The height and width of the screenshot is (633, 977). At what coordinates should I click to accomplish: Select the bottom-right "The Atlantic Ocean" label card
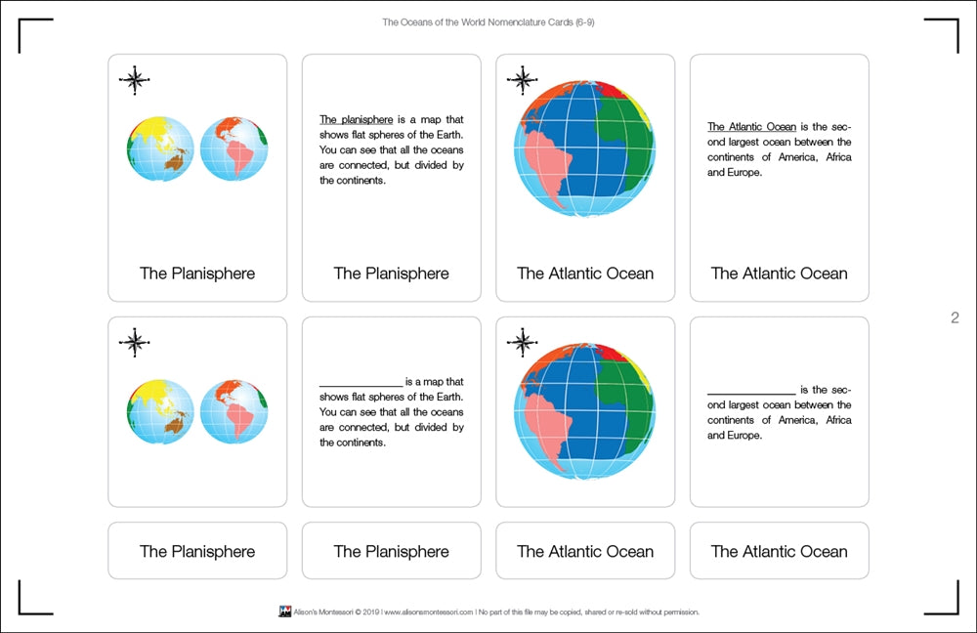click(x=779, y=551)
